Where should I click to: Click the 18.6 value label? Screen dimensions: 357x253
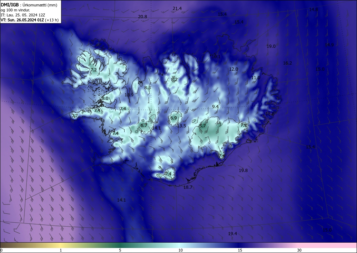(270, 113)
